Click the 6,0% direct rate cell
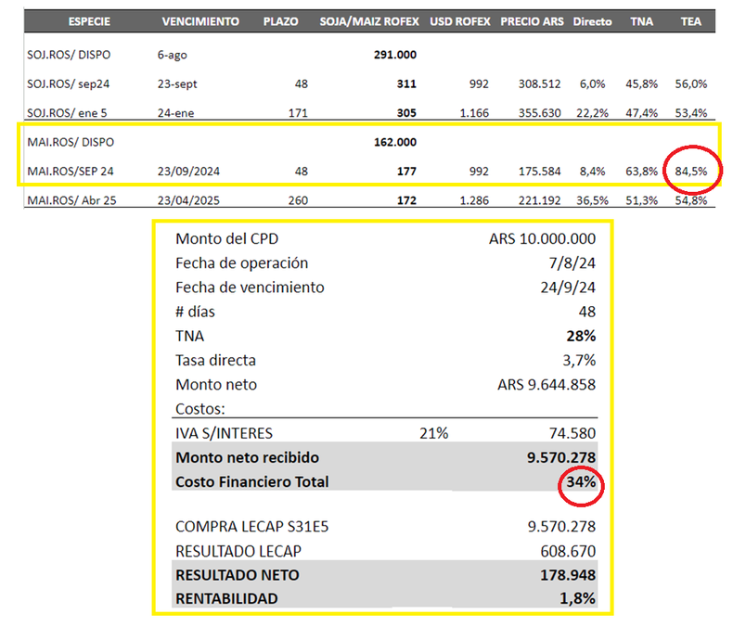The width and height of the screenshot is (733, 627). (592, 84)
